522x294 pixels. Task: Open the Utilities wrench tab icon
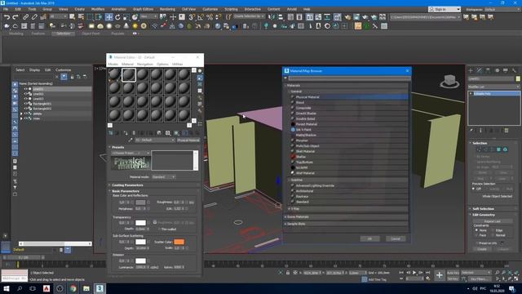coord(514,70)
